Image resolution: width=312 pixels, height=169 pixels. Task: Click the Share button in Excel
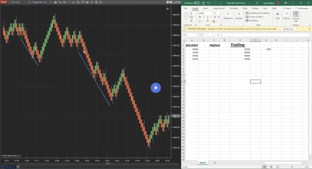[287, 8]
